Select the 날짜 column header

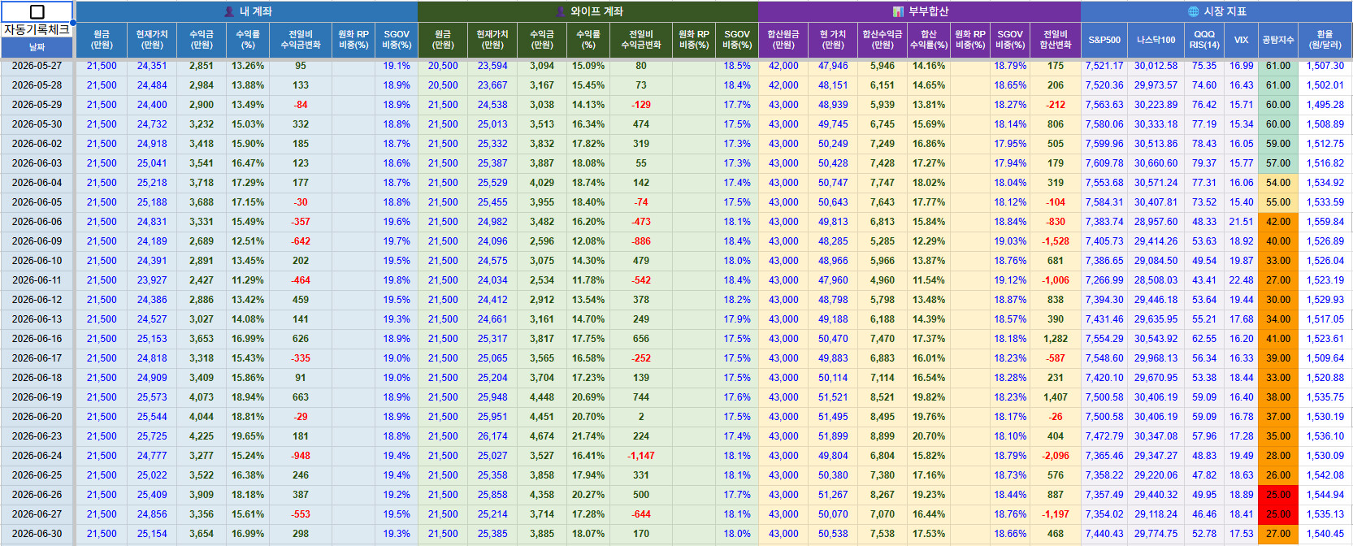click(37, 48)
